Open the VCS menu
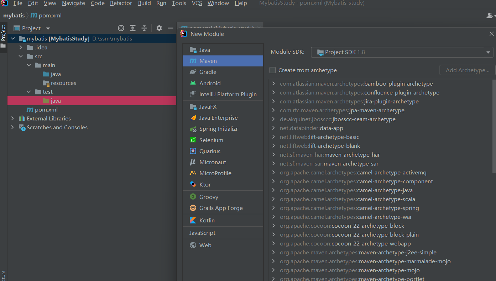Image resolution: width=496 pixels, height=281 pixels. [x=197, y=3]
